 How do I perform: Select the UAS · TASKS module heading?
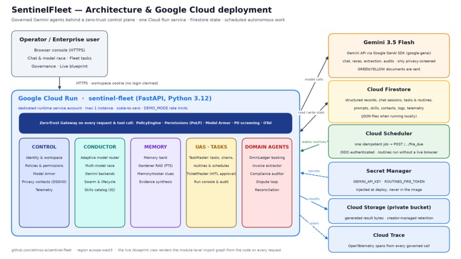click(211, 147)
